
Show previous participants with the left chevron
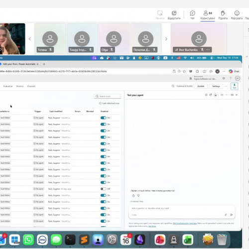click(x=30, y=39)
